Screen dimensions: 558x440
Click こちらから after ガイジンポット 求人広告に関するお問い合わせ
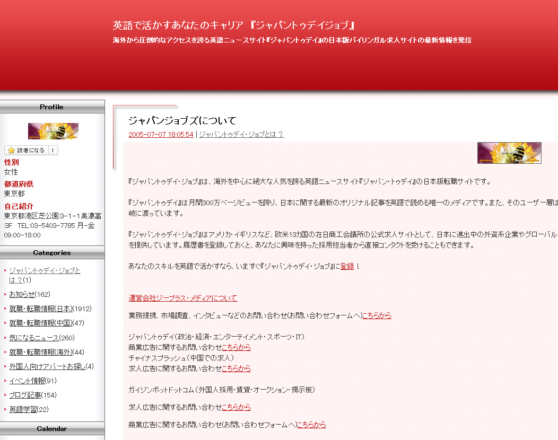click(x=236, y=407)
